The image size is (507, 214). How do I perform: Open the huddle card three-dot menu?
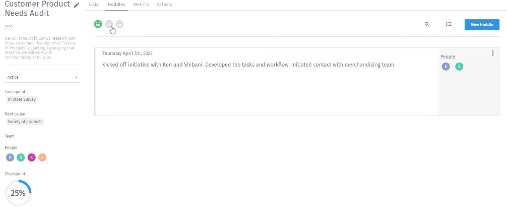[x=492, y=53]
